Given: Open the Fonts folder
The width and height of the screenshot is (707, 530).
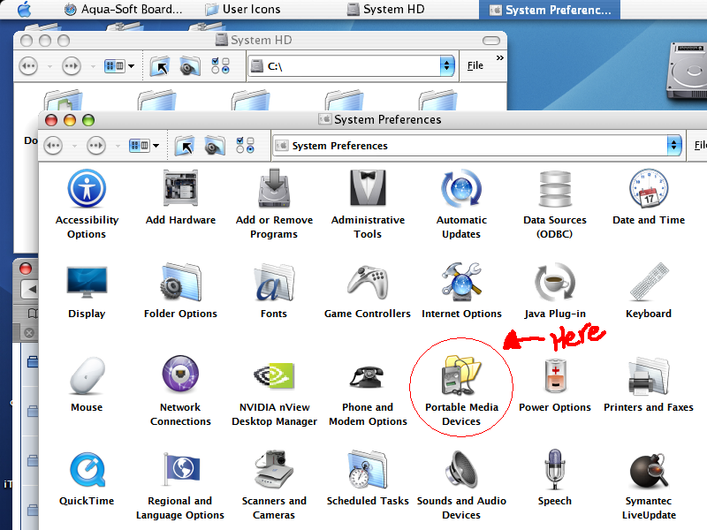Looking at the screenshot, I should pos(274,291).
